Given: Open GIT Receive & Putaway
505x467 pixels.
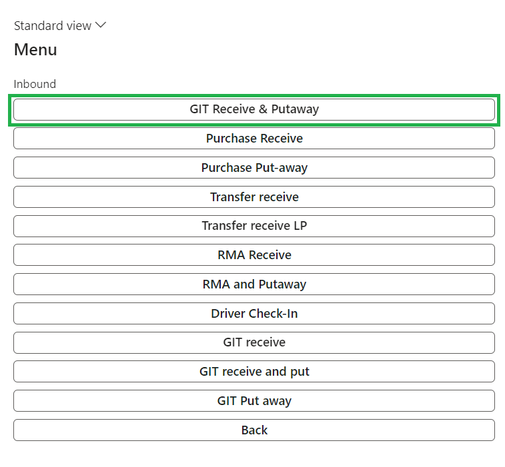Looking at the screenshot, I should point(254,109).
